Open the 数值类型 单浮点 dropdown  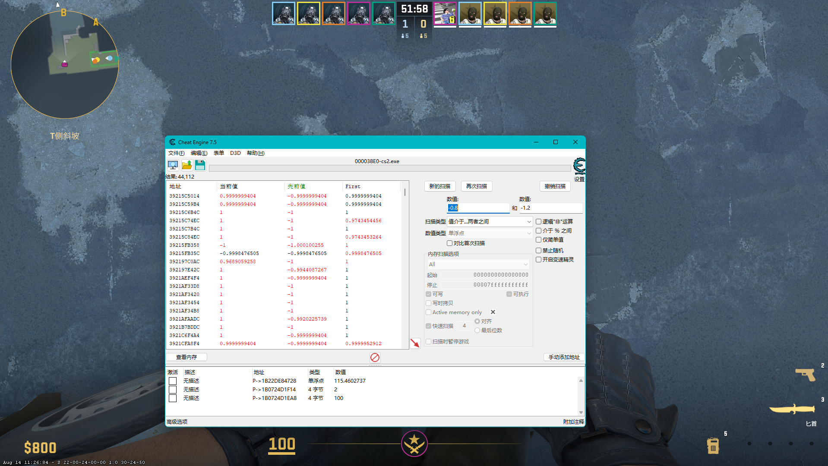pyautogui.click(x=490, y=233)
